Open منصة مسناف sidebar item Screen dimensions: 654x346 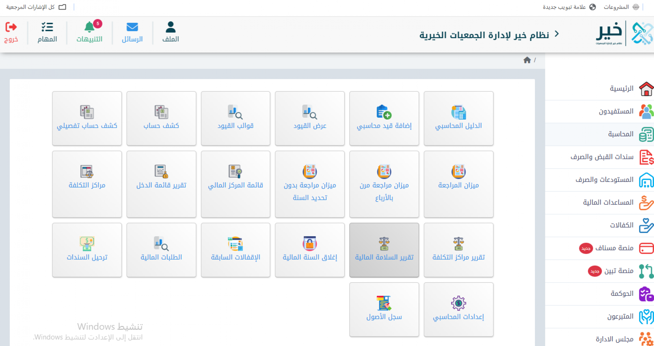coord(614,248)
